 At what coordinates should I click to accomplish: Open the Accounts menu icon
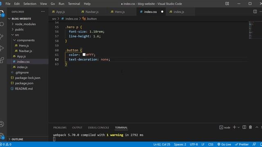tap(2, 124)
